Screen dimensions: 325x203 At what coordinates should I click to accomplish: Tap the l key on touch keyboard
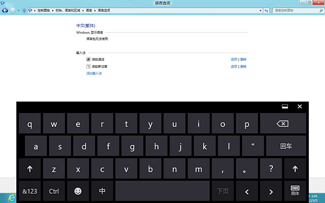point(229,146)
